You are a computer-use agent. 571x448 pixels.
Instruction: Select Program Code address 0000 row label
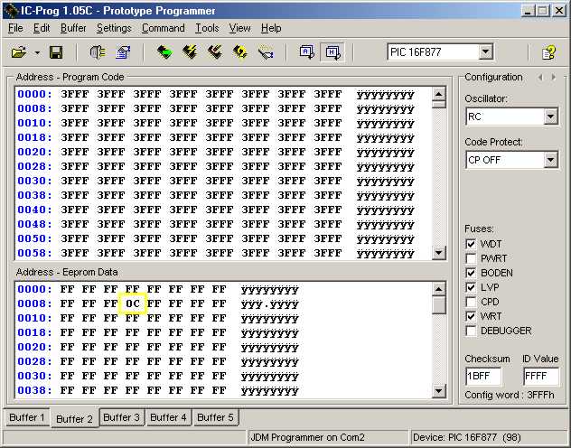(34, 94)
